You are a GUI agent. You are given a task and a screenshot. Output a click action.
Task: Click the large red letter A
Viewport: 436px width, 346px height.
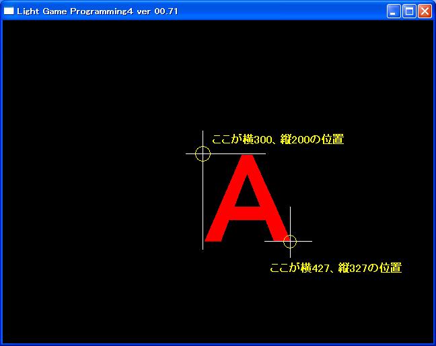tap(247, 198)
